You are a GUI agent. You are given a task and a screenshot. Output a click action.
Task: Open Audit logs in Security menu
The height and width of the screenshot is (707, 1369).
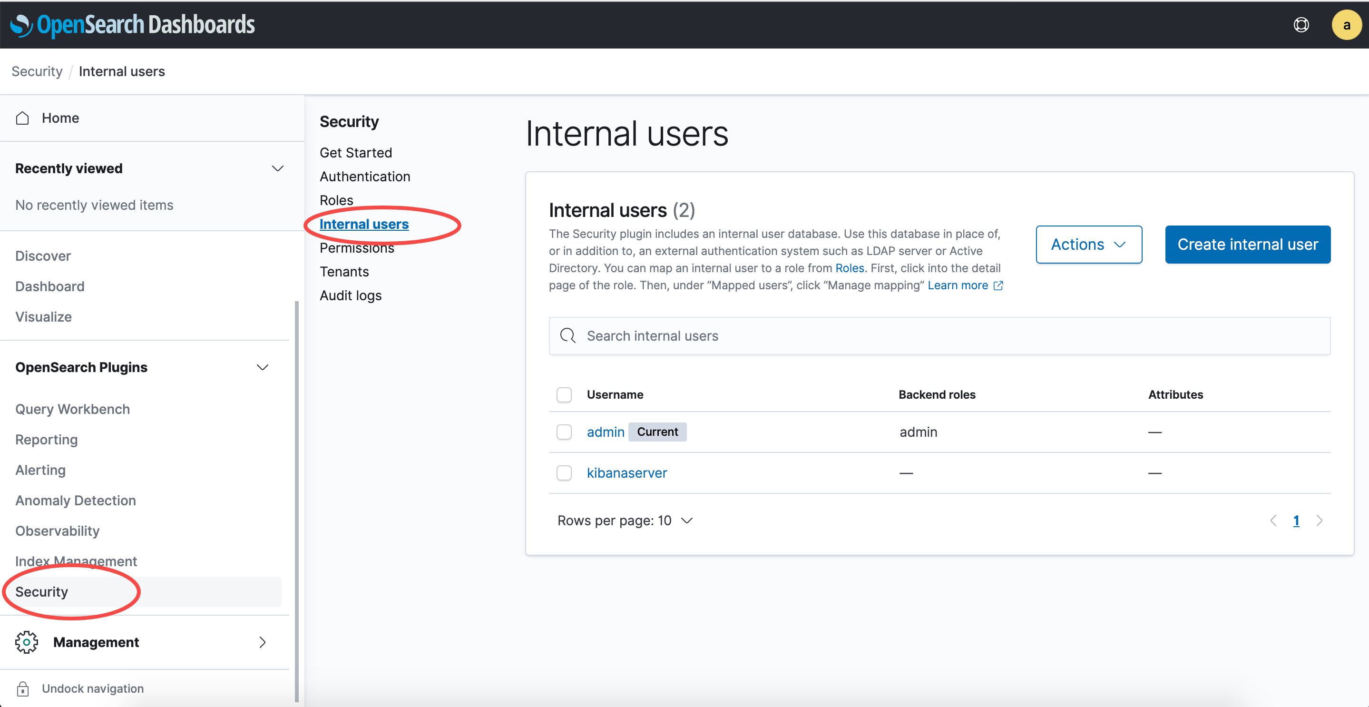350,295
